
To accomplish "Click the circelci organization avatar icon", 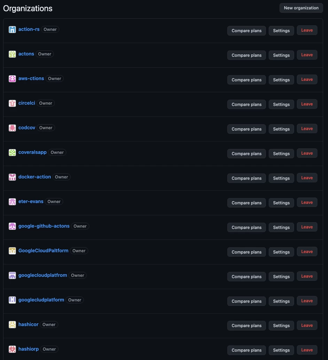I will click(x=12, y=103).
